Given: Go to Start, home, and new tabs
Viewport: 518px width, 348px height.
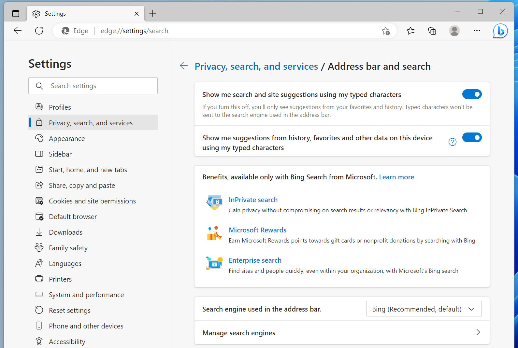Looking at the screenshot, I should point(93,169).
